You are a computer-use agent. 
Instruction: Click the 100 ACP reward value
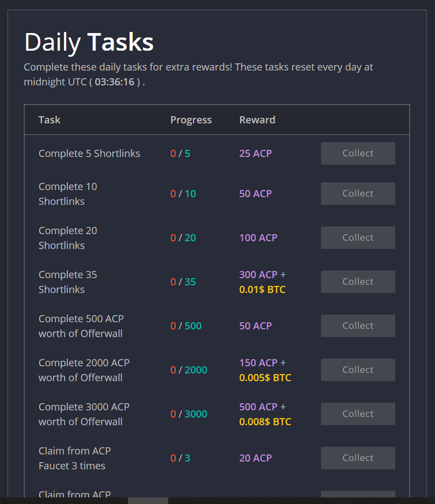[259, 238]
